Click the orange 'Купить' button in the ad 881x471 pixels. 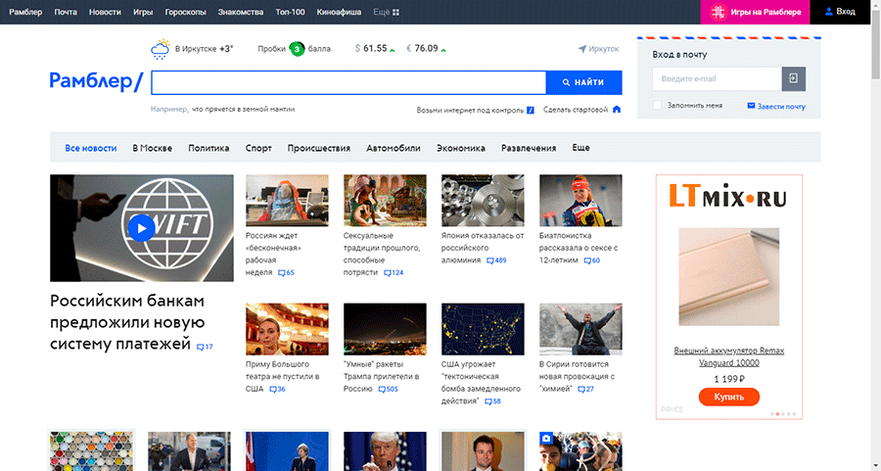729,397
